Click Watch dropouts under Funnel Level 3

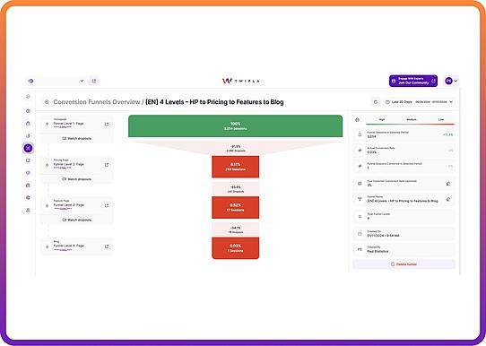76,220
